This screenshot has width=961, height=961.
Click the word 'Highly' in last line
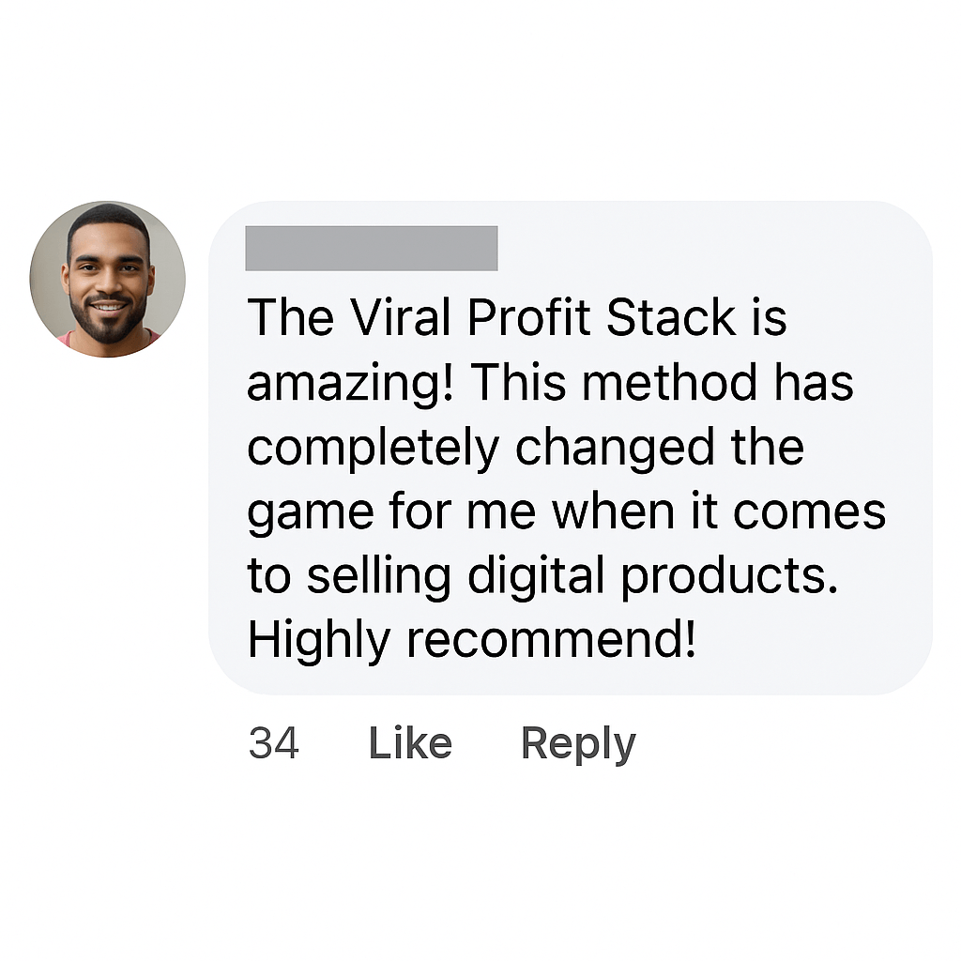click(x=319, y=641)
